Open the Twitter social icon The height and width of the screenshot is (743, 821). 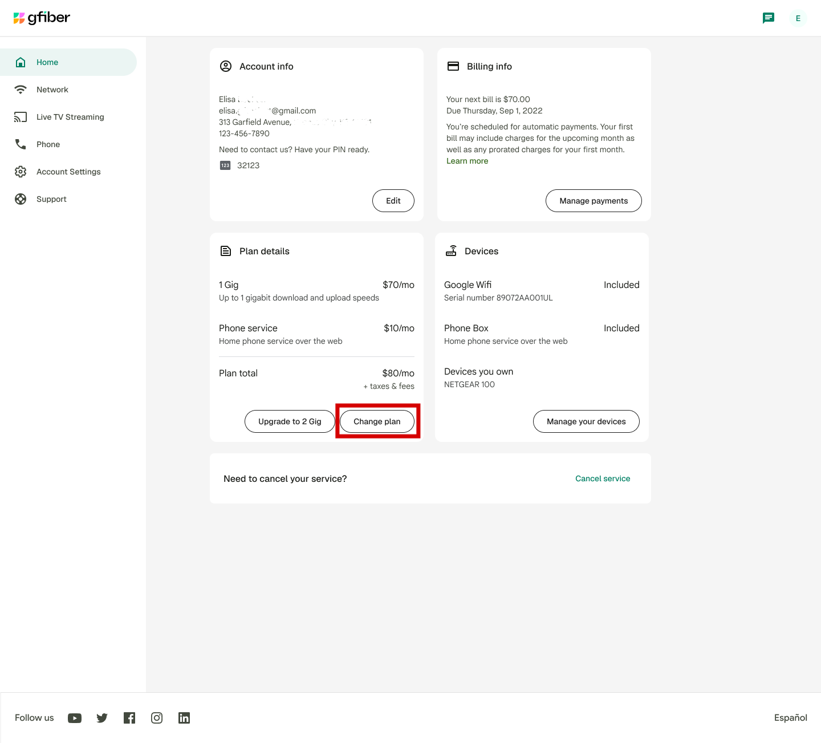pyautogui.click(x=102, y=718)
